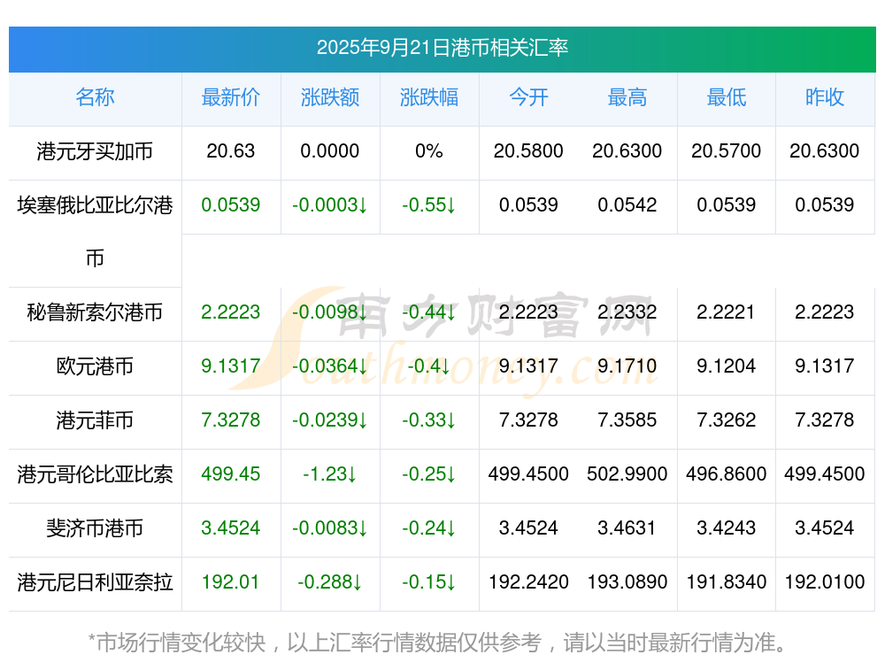Viewport: 885px width, 670px height.
Task: Select the 涨跌额 column header
Action: (x=330, y=97)
